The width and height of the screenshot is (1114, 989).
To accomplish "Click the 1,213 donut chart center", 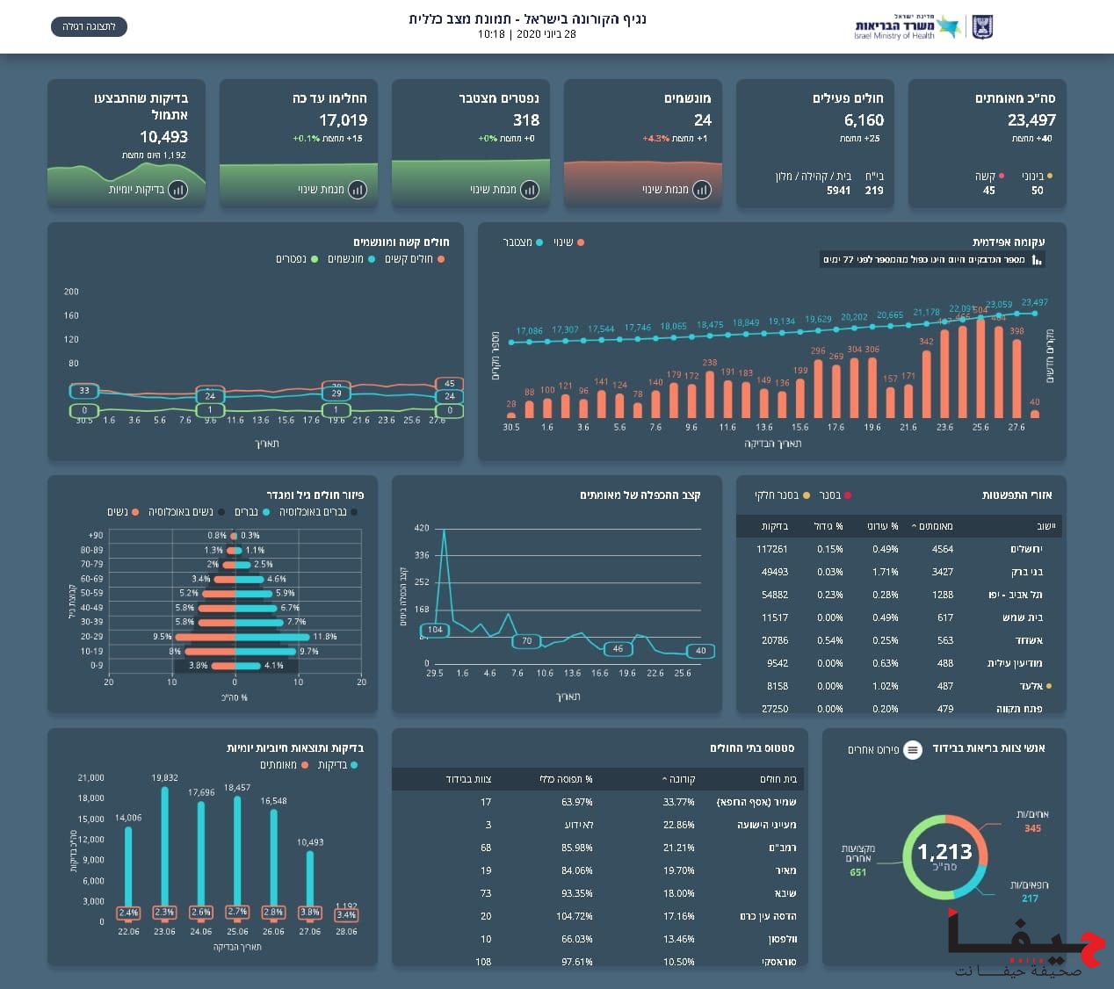I will (x=944, y=856).
